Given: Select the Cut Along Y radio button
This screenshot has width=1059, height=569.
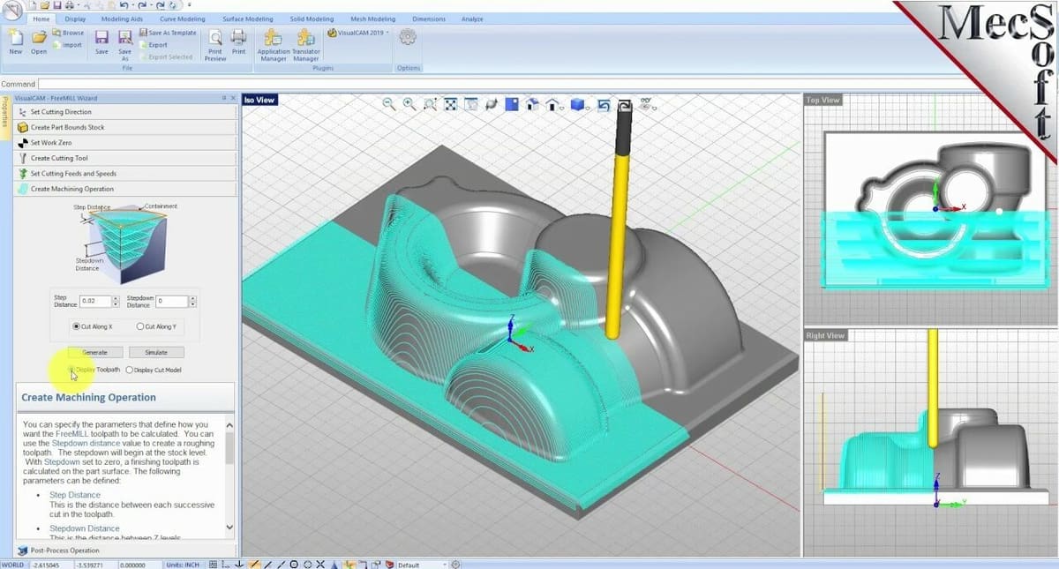Looking at the screenshot, I should tap(140, 326).
